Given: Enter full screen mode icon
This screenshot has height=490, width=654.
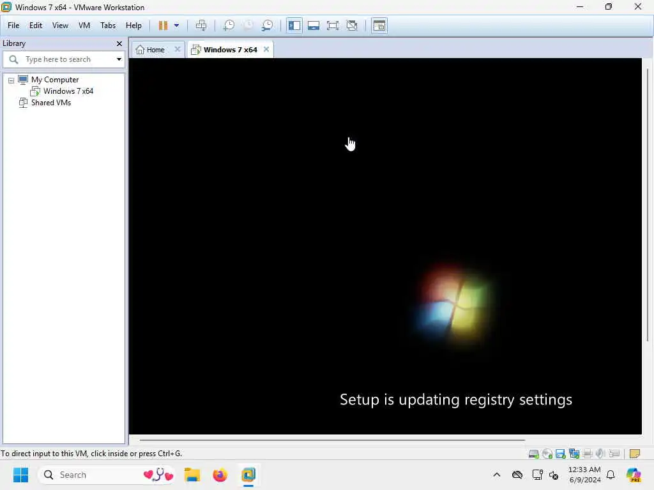Looking at the screenshot, I should tap(333, 26).
